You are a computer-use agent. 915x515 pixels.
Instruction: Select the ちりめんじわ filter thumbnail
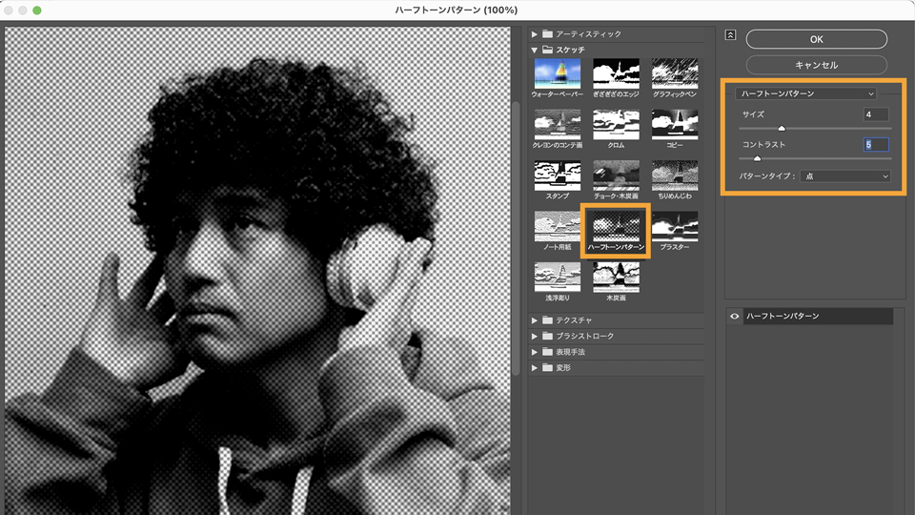click(x=675, y=175)
